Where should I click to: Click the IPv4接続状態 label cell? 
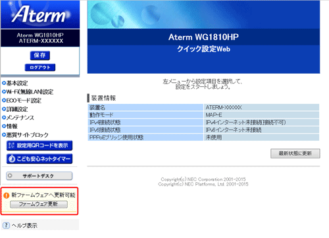(x=145, y=122)
